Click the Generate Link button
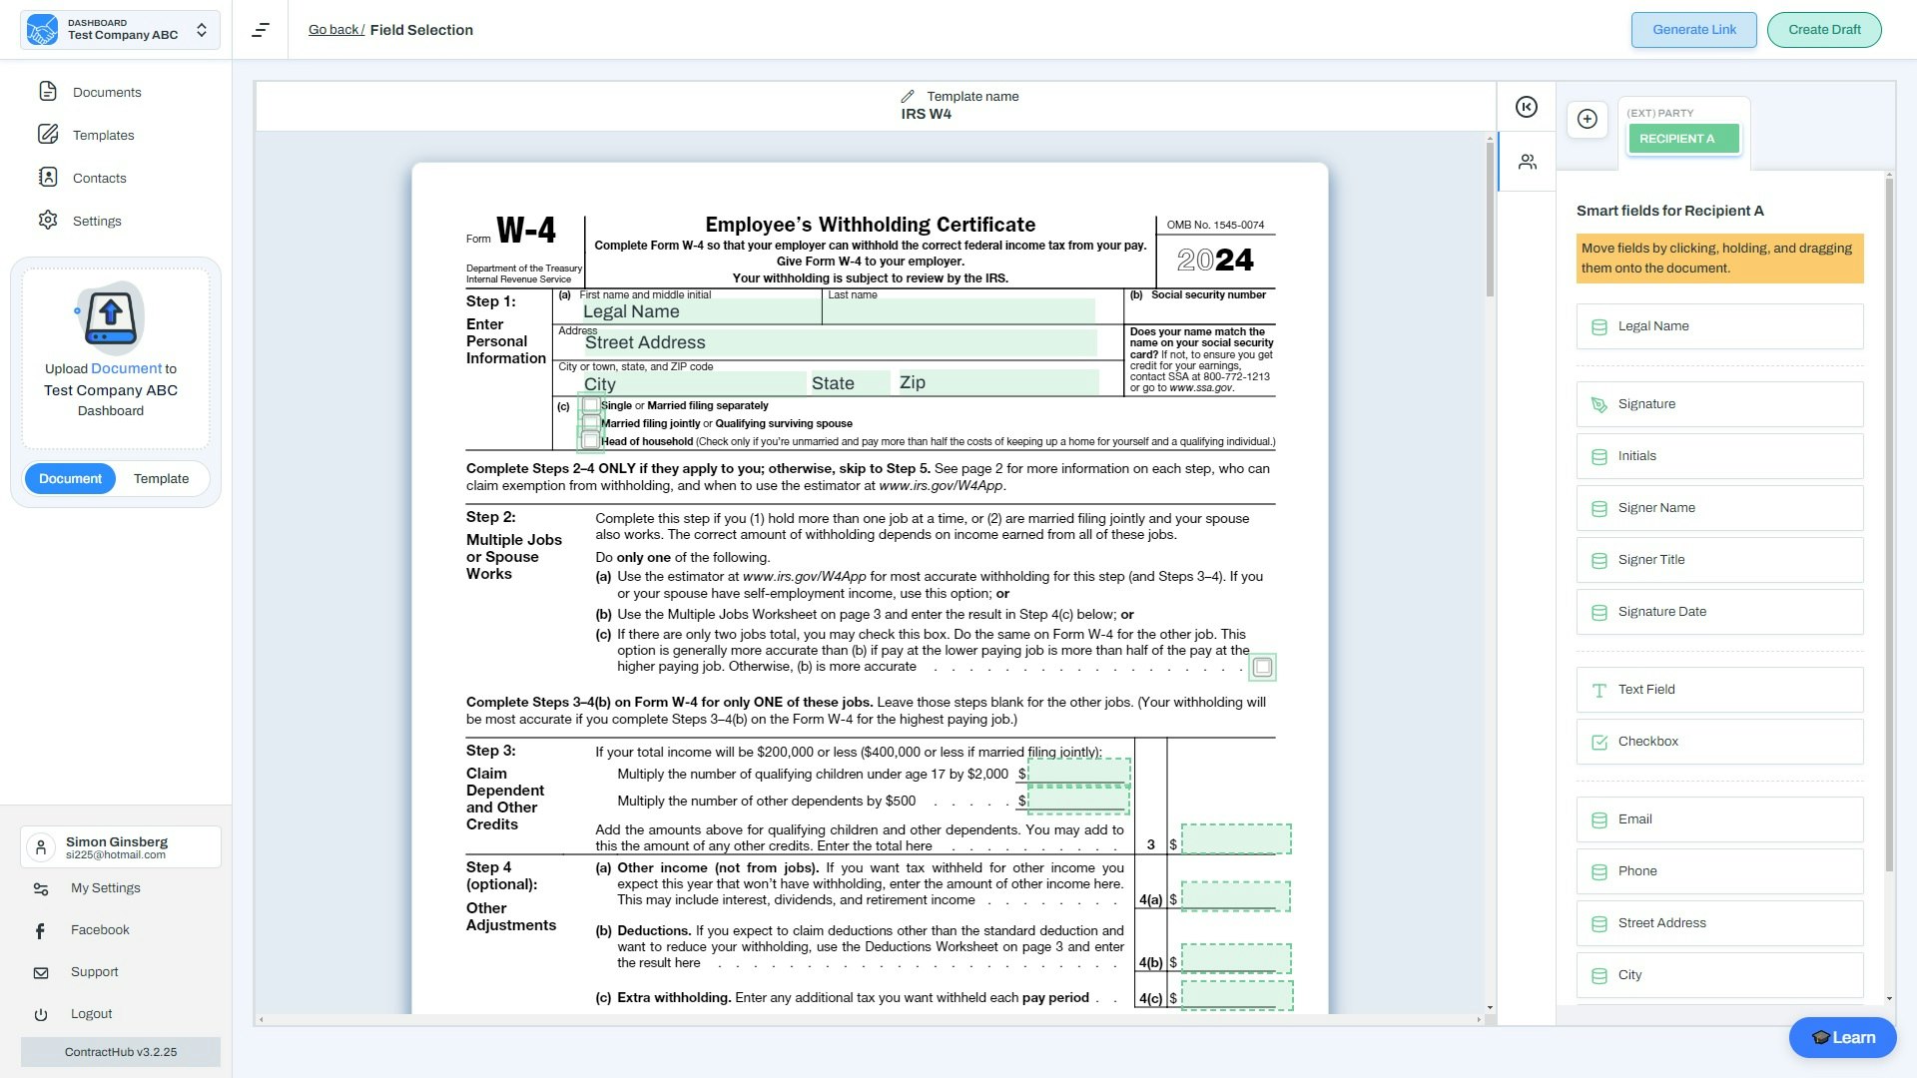 pos(1693,30)
